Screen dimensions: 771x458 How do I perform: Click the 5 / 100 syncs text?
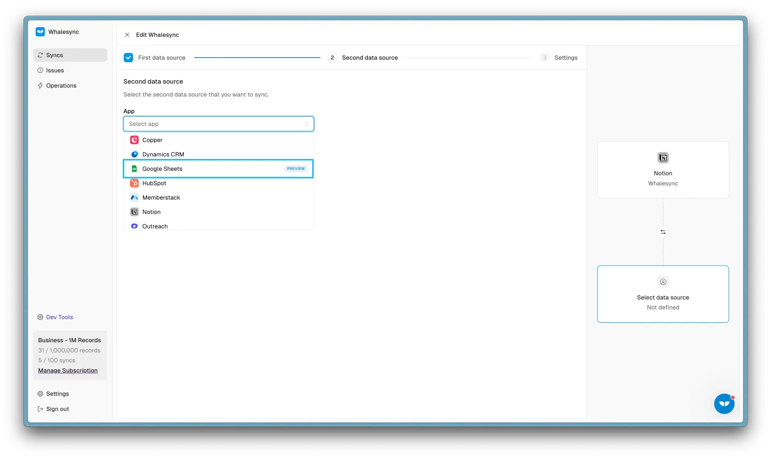pyautogui.click(x=57, y=360)
